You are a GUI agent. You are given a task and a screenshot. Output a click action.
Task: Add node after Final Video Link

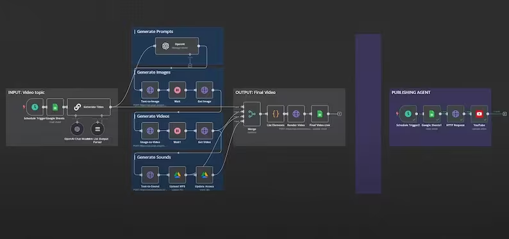[x=339, y=114]
